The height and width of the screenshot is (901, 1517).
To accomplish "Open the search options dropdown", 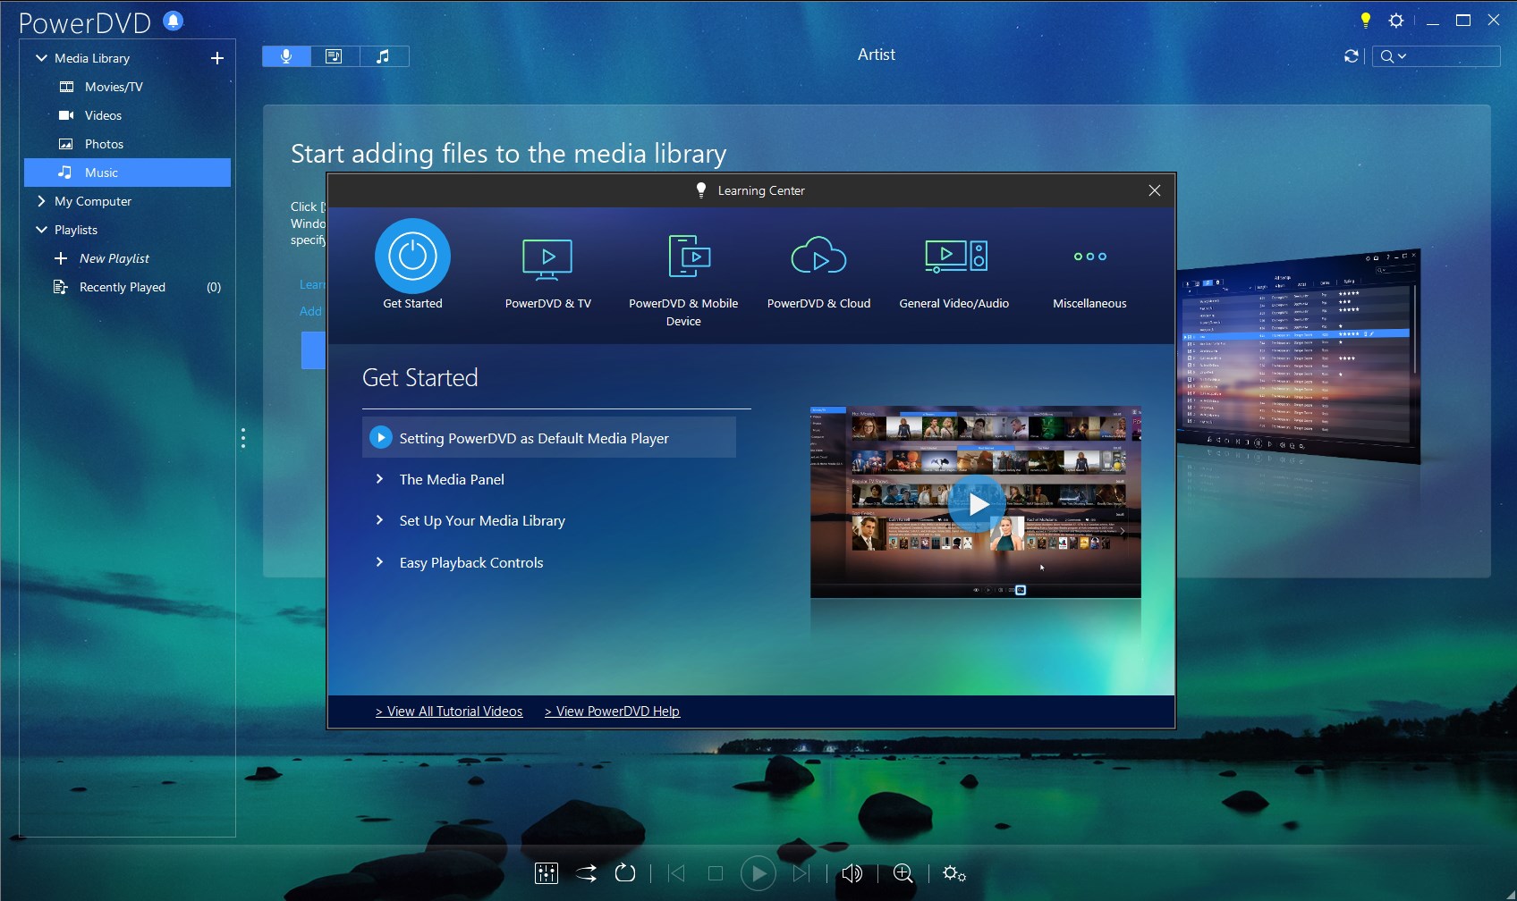I will tap(1393, 56).
